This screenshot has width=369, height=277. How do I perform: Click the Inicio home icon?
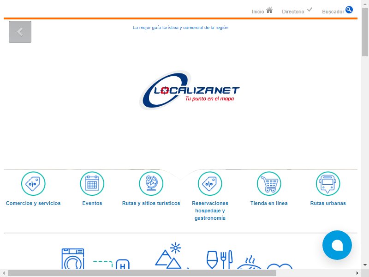(269, 10)
